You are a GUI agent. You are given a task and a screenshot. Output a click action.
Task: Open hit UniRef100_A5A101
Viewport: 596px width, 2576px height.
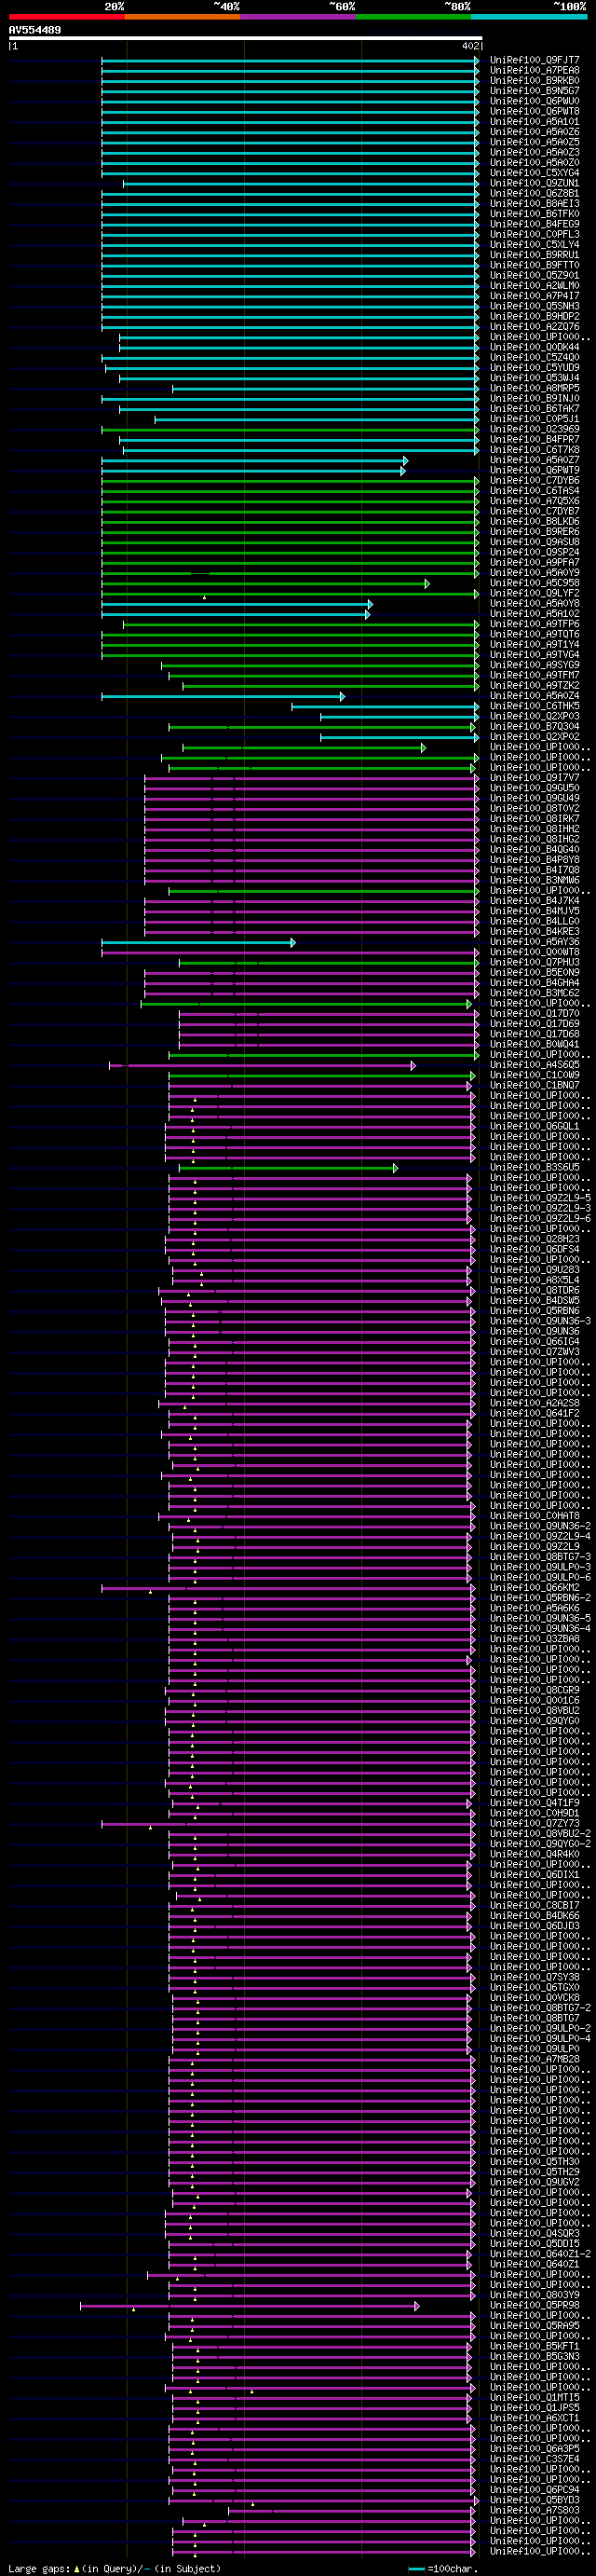point(534,122)
